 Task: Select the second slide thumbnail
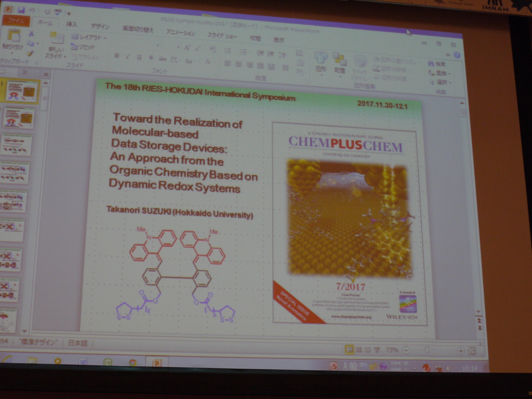tap(19, 117)
